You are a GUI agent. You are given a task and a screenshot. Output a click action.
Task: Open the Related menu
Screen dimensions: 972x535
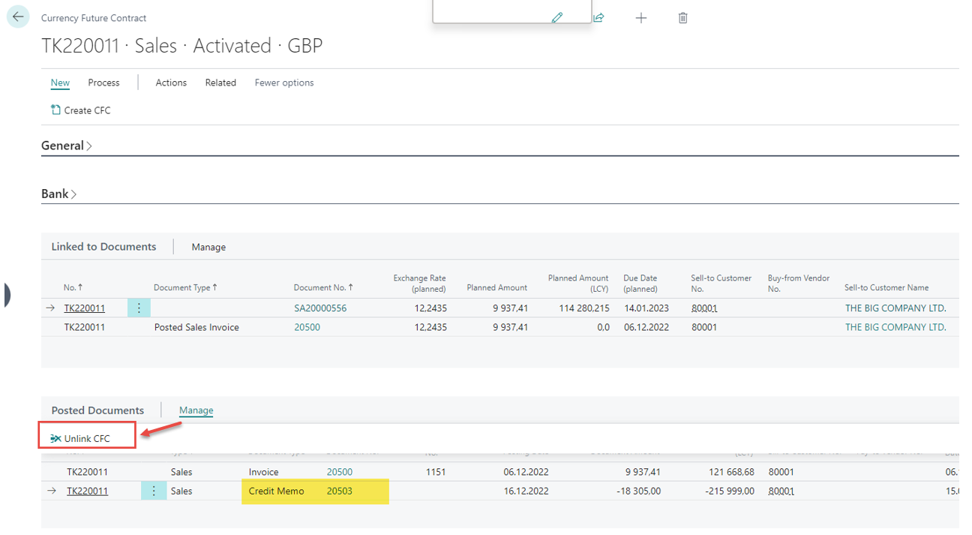pyautogui.click(x=220, y=83)
